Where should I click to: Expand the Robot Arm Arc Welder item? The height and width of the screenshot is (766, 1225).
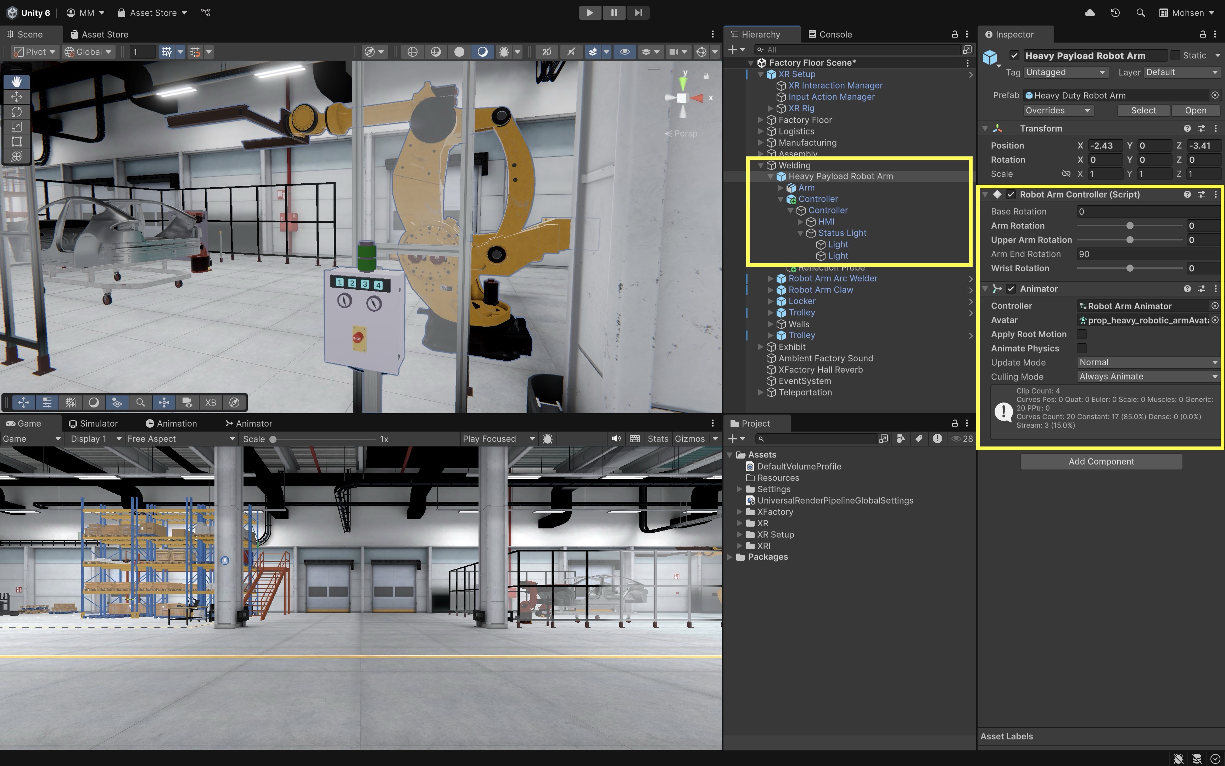pyautogui.click(x=771, y=279)
